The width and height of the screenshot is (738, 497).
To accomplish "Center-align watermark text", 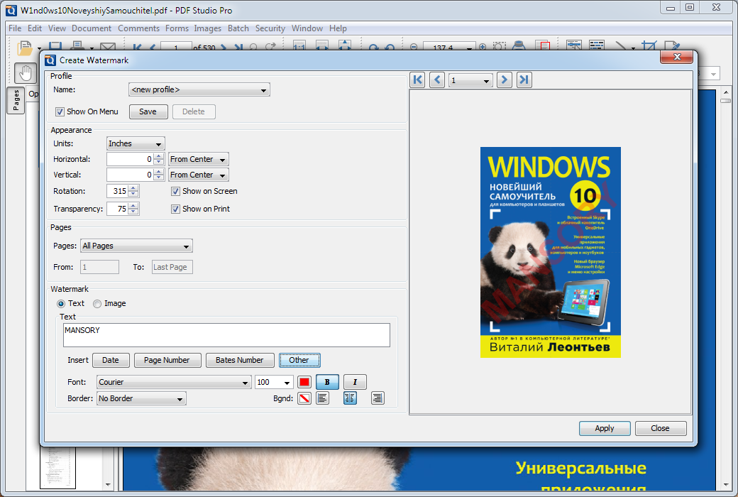I will point(350,398).
